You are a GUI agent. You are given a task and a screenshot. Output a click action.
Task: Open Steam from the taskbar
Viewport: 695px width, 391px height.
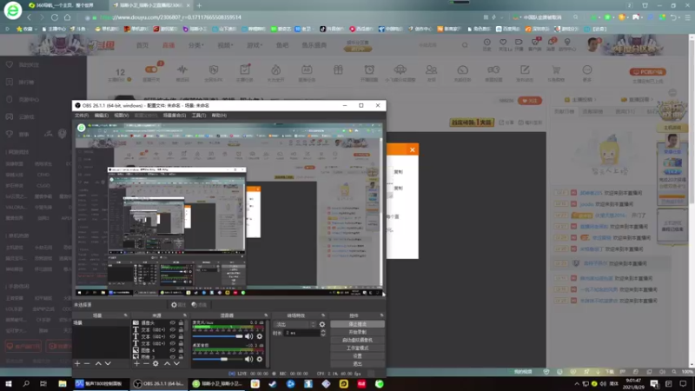pos(273,383)
